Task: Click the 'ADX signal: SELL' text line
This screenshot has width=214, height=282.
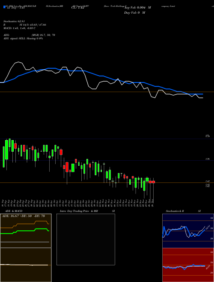Action: (x=23, y=38)
